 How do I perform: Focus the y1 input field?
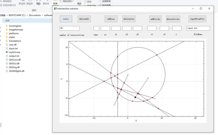pyautogui.click(x=116, y=28)
